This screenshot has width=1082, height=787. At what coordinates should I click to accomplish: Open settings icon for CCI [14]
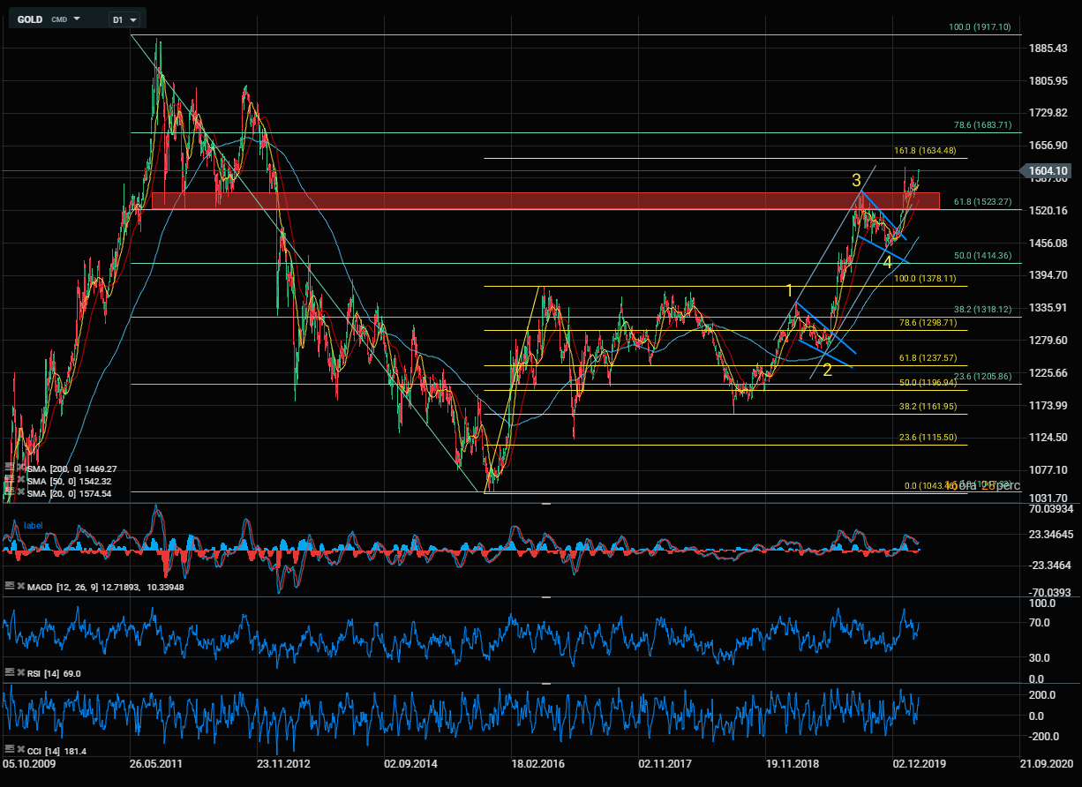click(9, 751)
